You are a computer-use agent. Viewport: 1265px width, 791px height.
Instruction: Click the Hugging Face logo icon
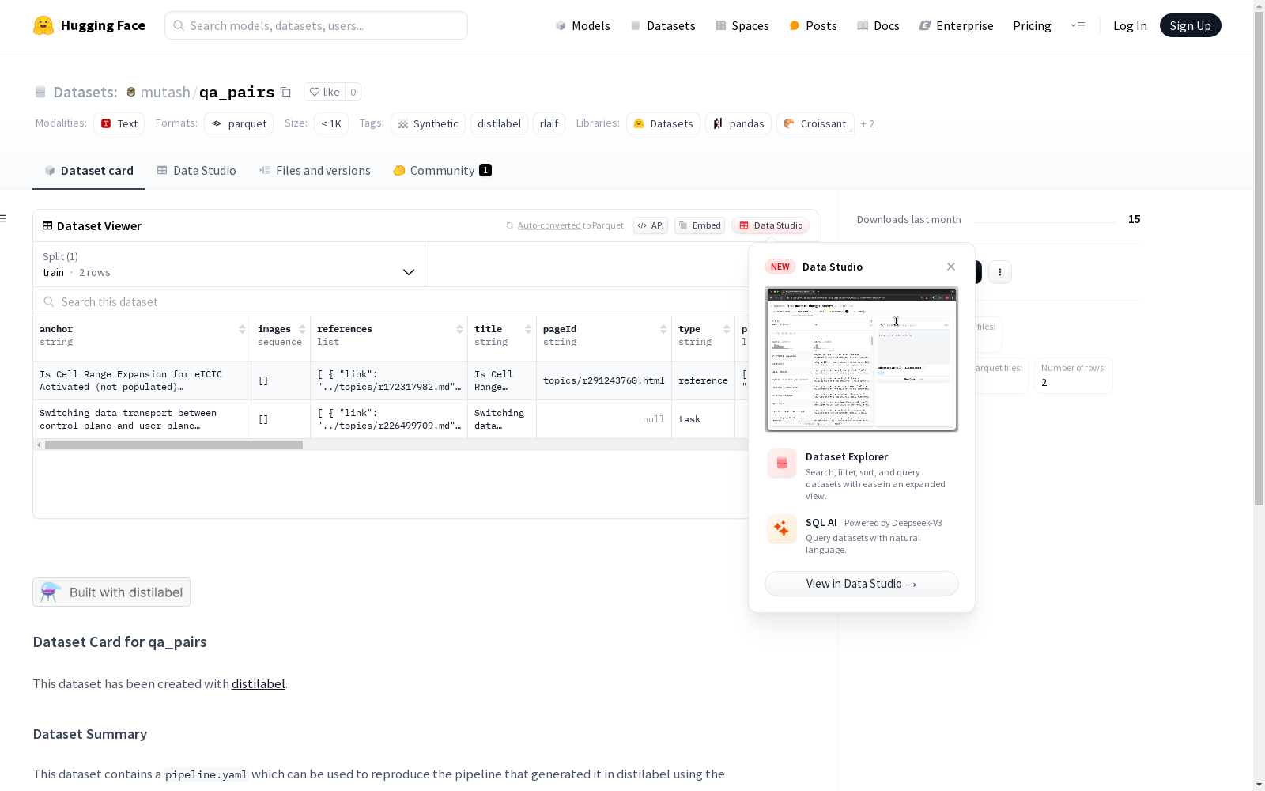point(43,25)
